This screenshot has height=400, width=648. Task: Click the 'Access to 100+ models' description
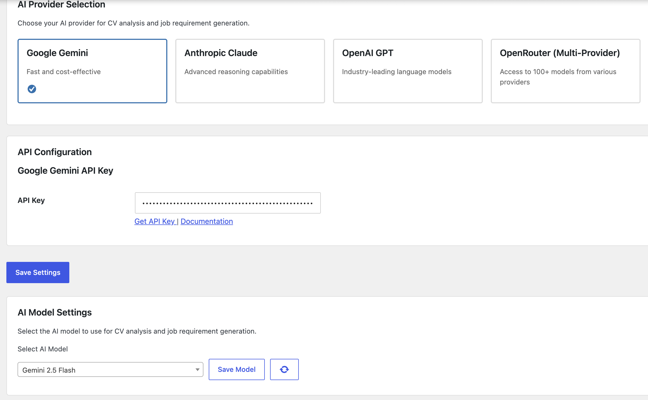pos(558,77)
